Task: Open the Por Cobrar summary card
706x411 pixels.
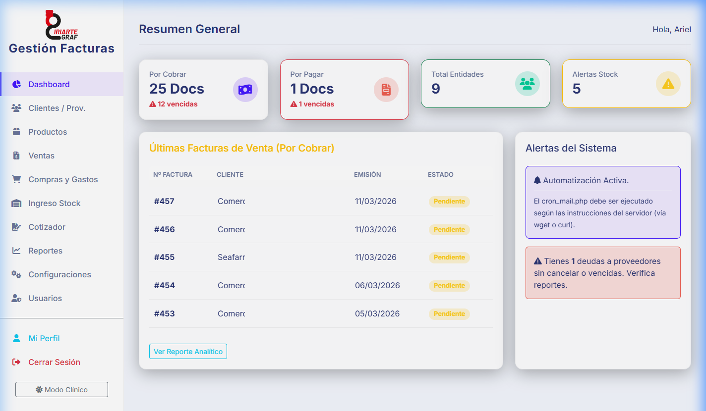Action: coord(203,90)
